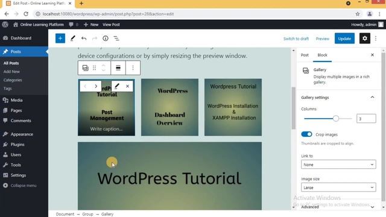The image size is (386, 217).
Task: Click New in the admin bar
Action: point(91,24)
